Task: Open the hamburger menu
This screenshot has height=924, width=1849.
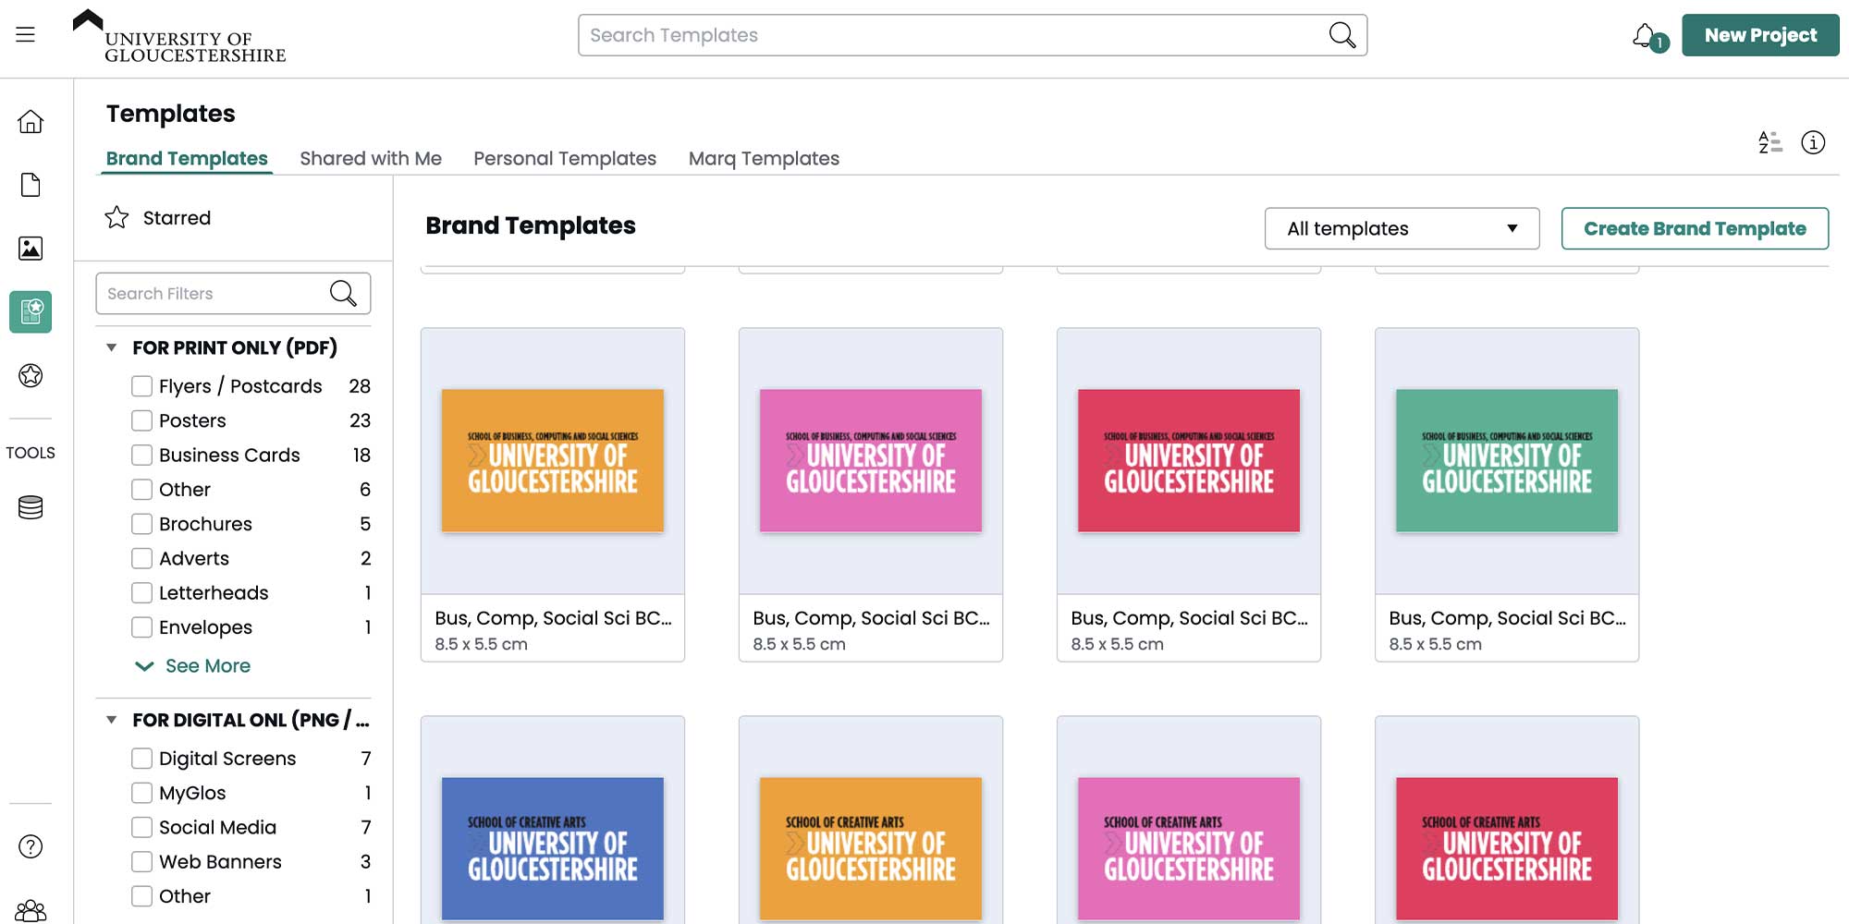Action: [25, 35]
